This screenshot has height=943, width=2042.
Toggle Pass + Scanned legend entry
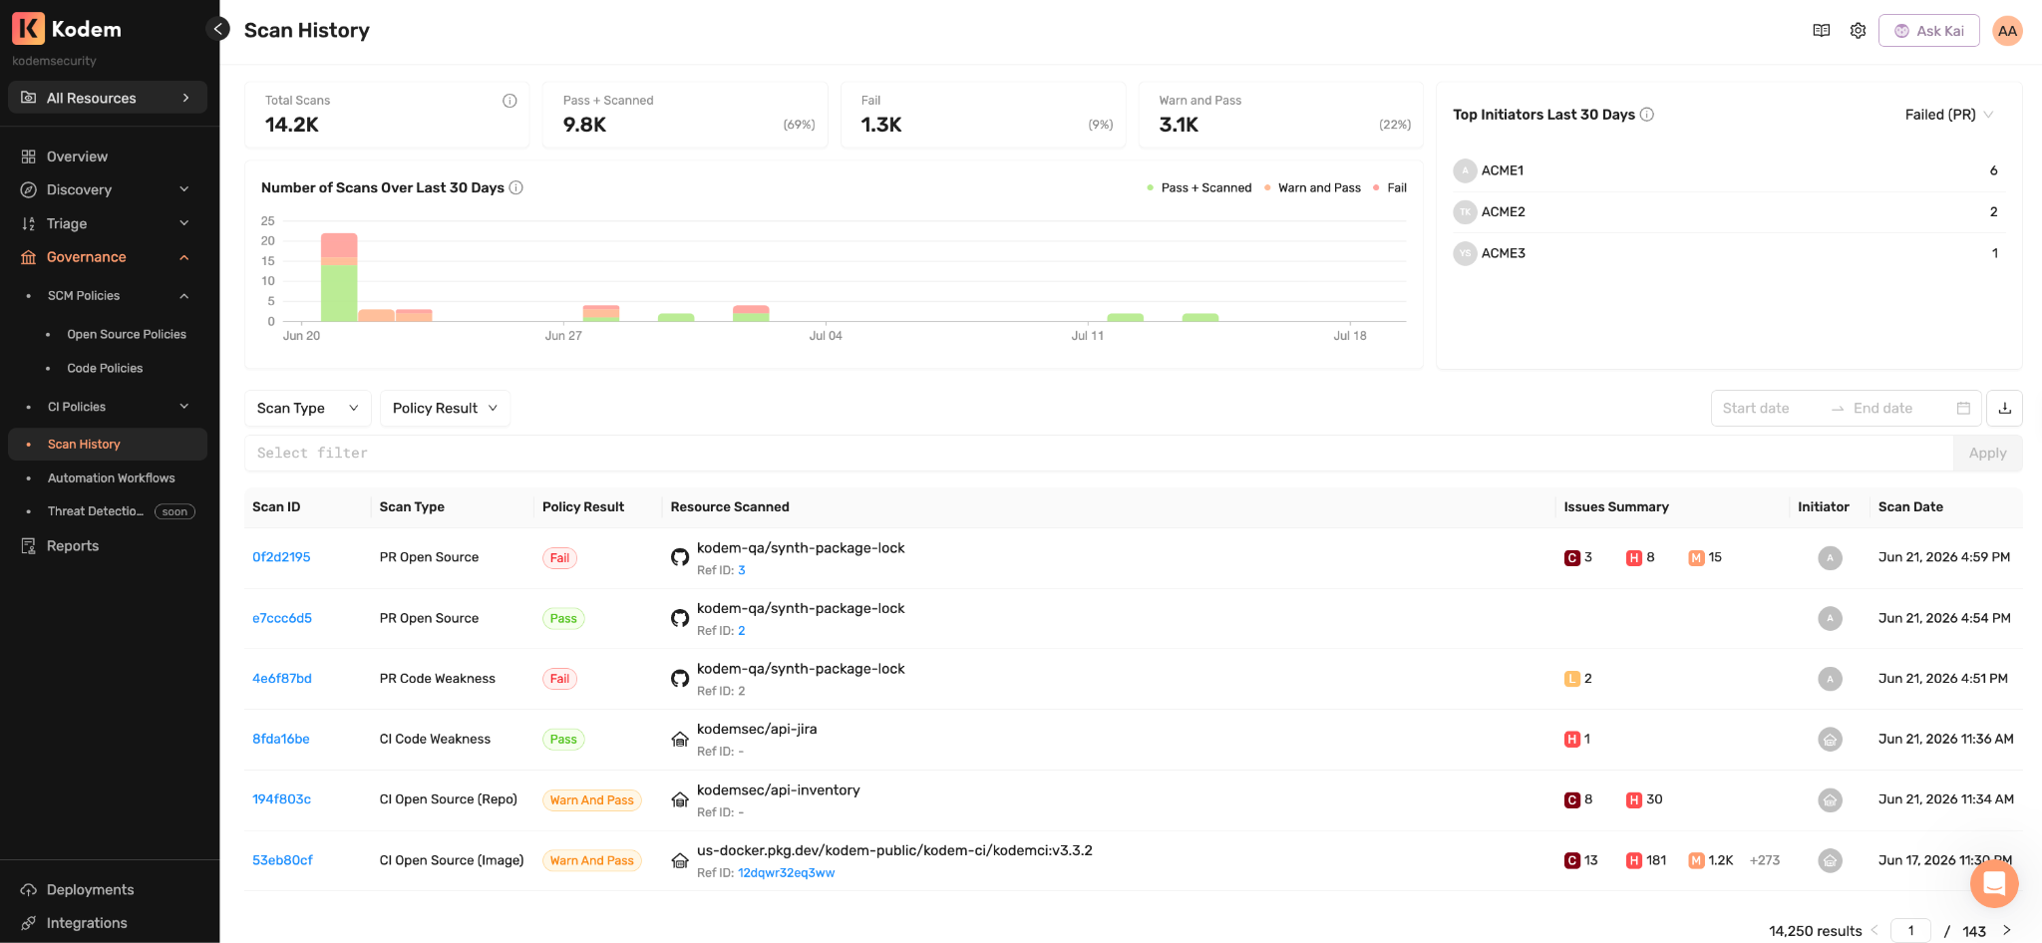coord(1199,187)
